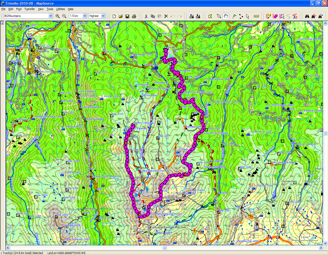Open the Transfer menu
328x255 pixels.
29,9
